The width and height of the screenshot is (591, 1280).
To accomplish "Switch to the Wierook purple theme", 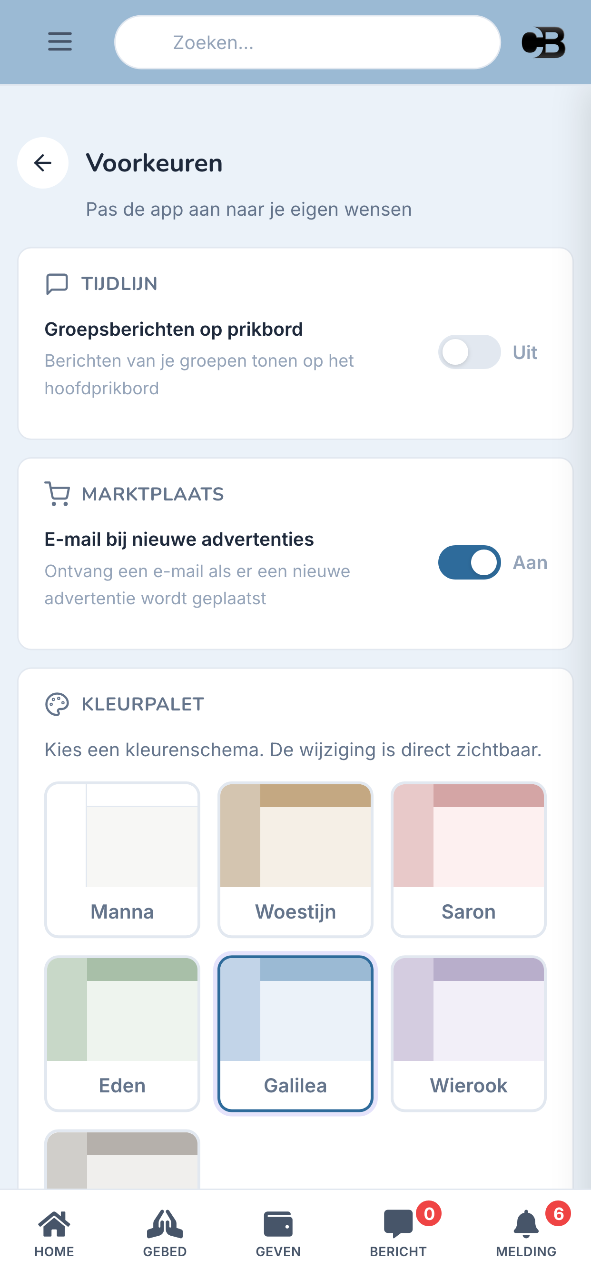I will coord(468,1033).
